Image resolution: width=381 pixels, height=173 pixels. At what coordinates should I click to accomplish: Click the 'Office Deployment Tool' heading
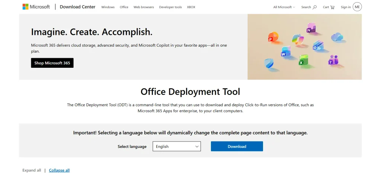(190, 92)
